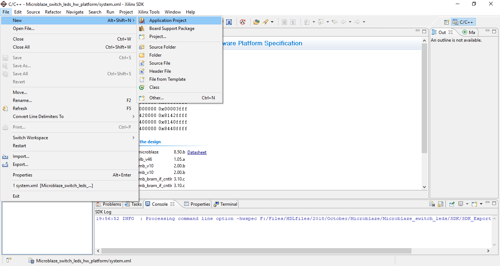Create a new Source Folder
500x266 pixels.
point(179,47)
